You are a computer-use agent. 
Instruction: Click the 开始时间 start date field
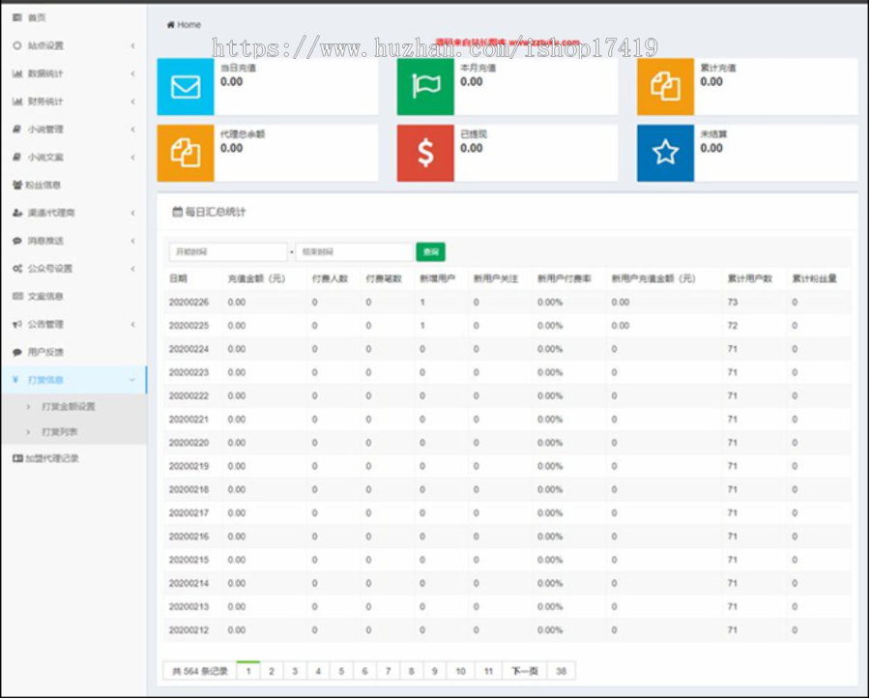click(x=228, y=252)
